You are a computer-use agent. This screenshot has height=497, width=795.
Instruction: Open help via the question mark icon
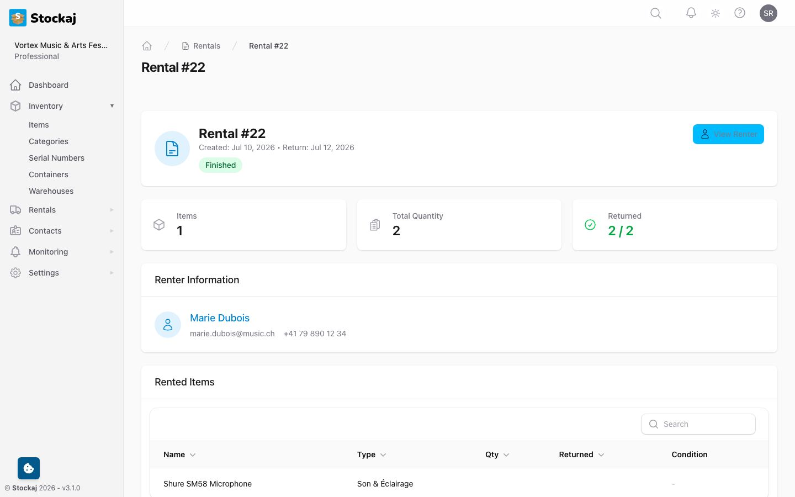pos(740,13)
